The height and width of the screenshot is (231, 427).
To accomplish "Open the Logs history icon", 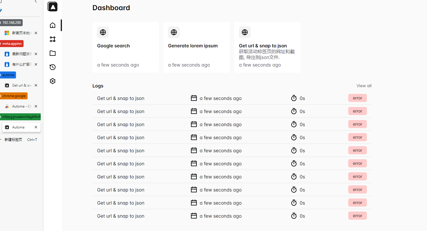I will click(53, 67).
